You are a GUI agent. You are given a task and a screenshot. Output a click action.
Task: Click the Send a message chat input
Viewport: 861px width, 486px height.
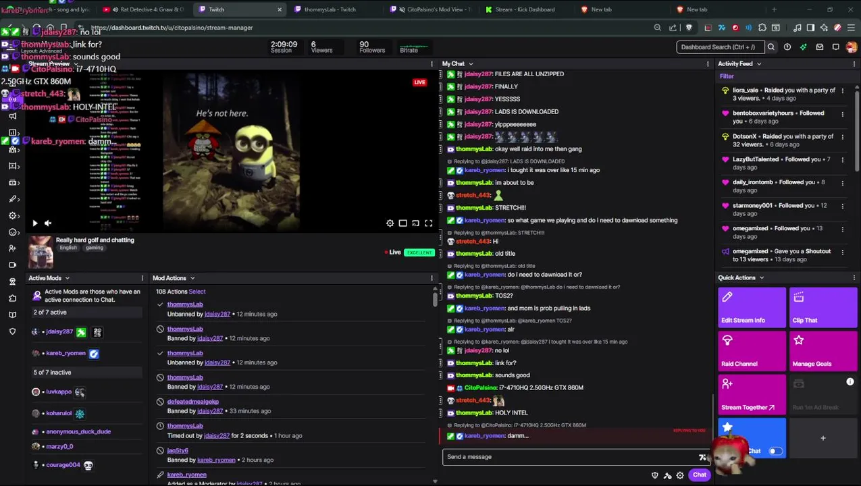click(571, 457)
